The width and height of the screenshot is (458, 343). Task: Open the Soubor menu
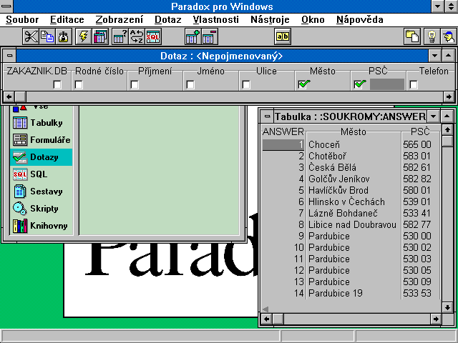pos(22,20)
